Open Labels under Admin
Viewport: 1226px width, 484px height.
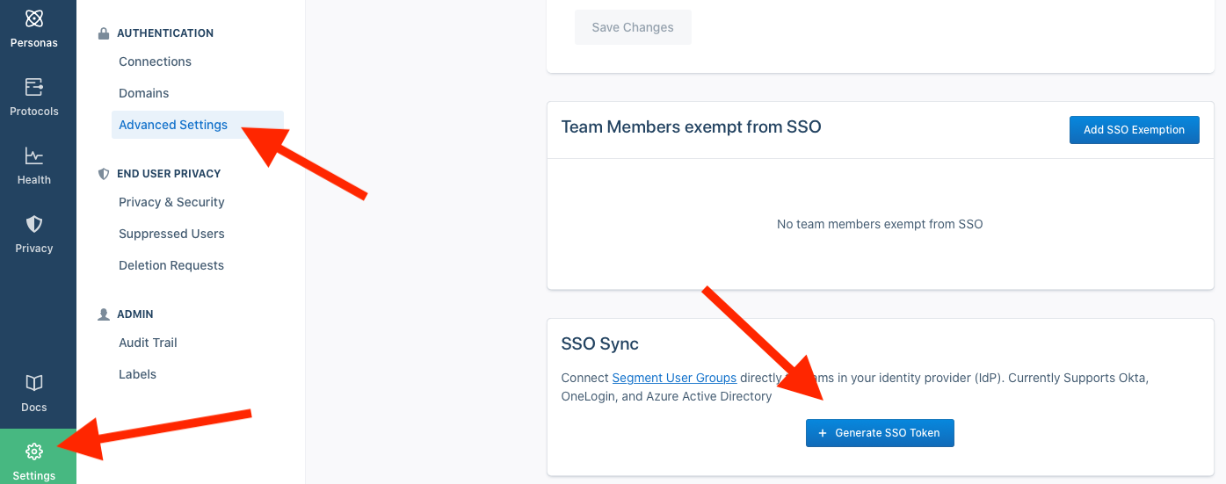137,374
